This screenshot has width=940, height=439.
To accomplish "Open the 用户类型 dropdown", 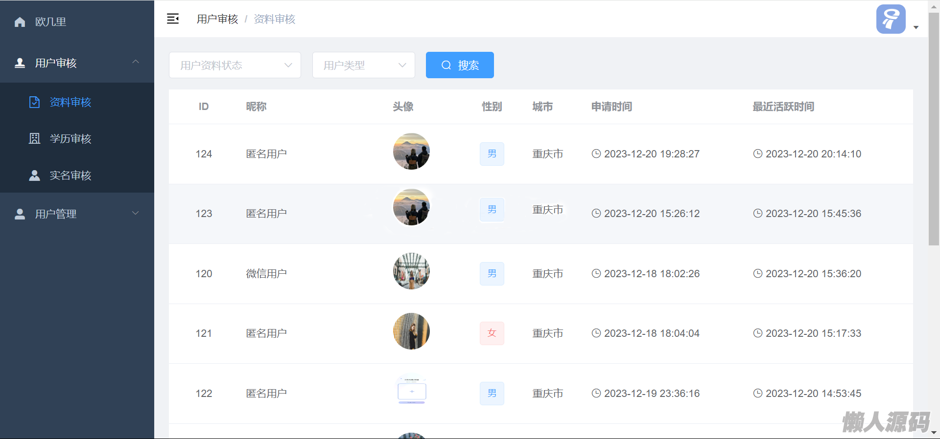I will (363, 65).
